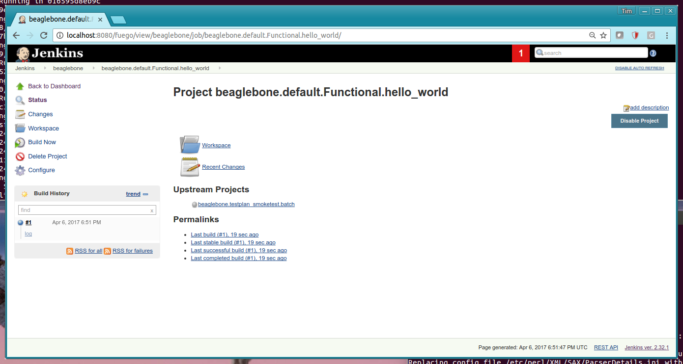
Task: Click the blue status ball of build #1
Action: click(x=21, y=223)
